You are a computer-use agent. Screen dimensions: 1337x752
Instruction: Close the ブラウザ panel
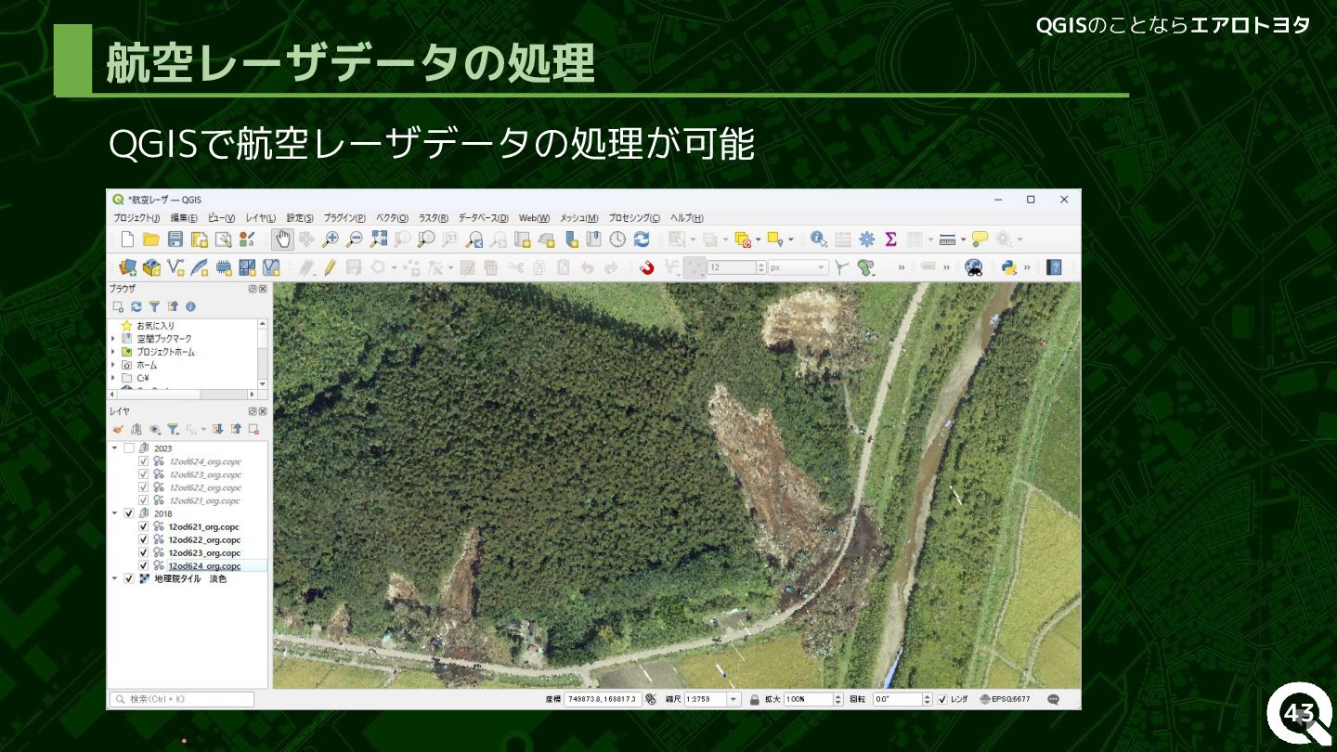point(263,289)
